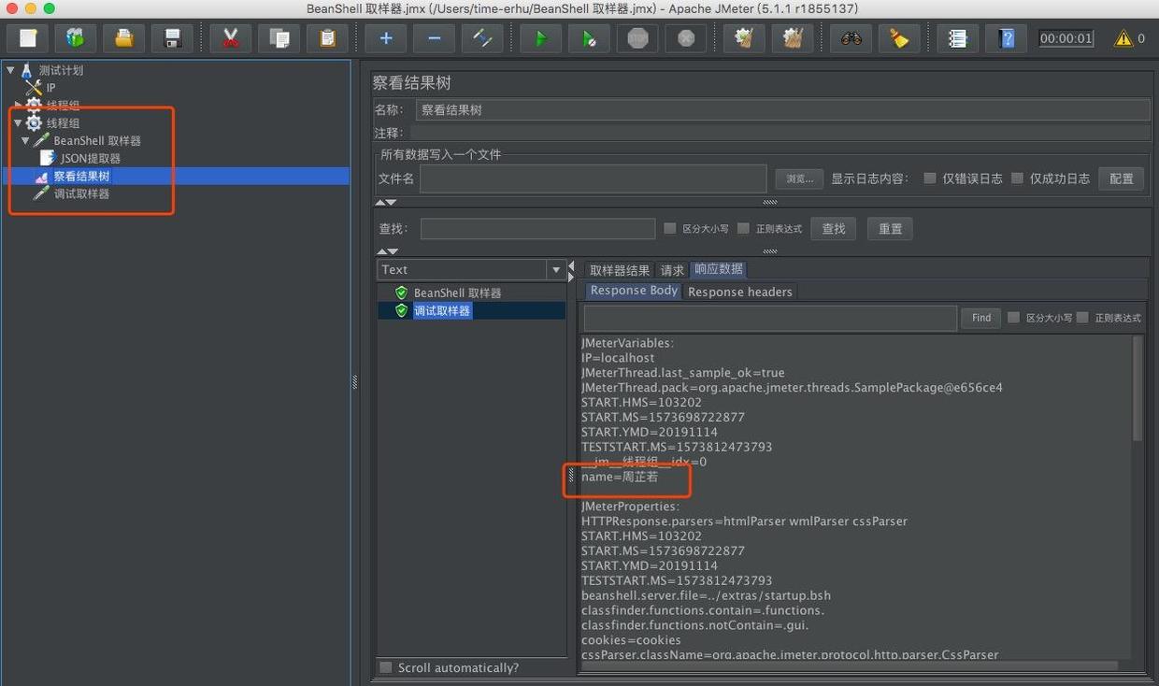The image size is (1159, 686).
Task: Collapse the BeanShell 取样器 node arrow
Action: (x=25, y=140)
